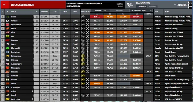Click Mir's Q2 qualifying cell
Image resolution: width=193 pixels, height=102 pixels.
[37, 36]
